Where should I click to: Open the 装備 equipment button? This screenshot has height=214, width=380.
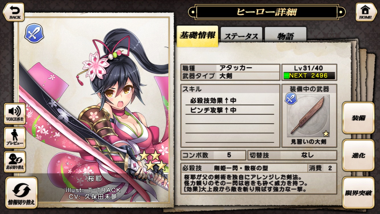358,118
